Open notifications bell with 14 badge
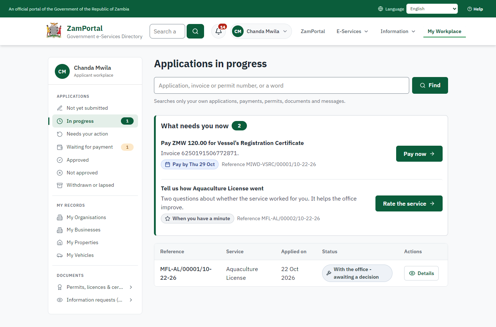Viewport: 496px width, 327px height. point(219,31)
